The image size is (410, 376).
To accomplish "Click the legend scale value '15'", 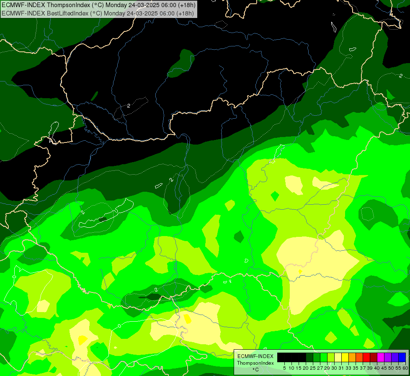I will point(299,368).
